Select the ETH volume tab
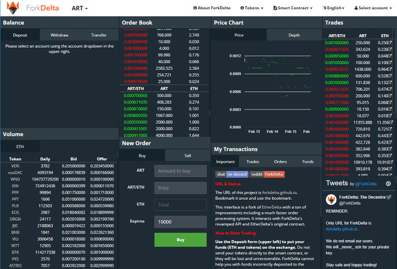 click(20, 146)
